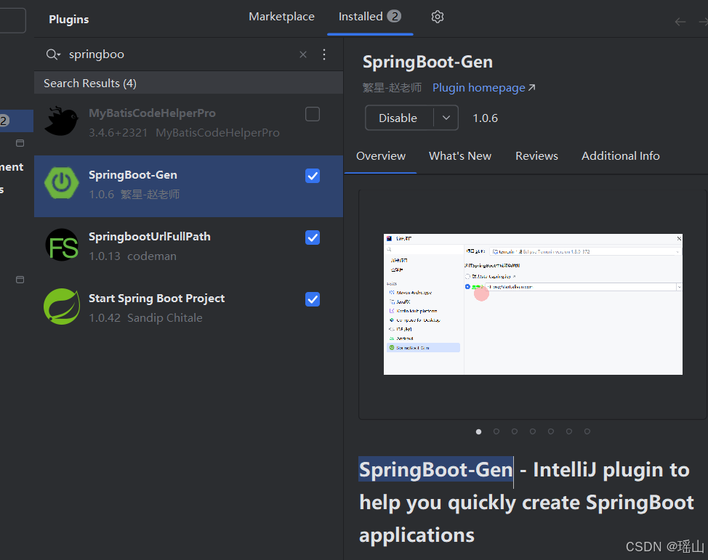
Task: Open the Overview tab
Action: [381, 156]
